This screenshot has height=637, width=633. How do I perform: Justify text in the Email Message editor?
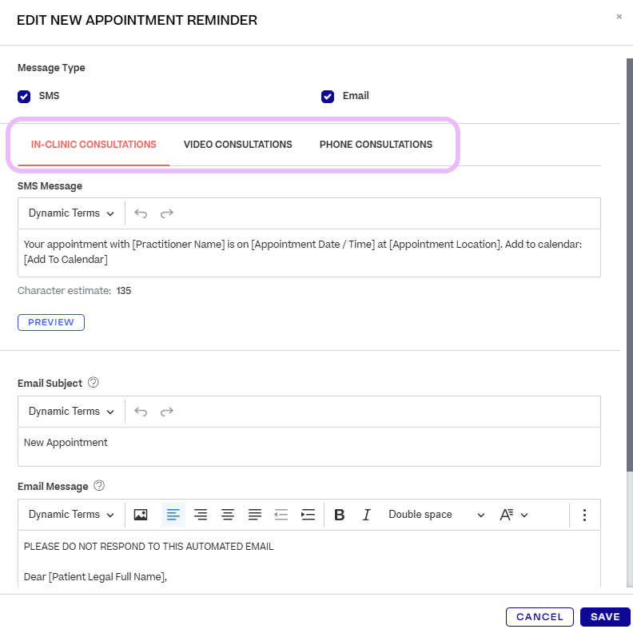254,515
